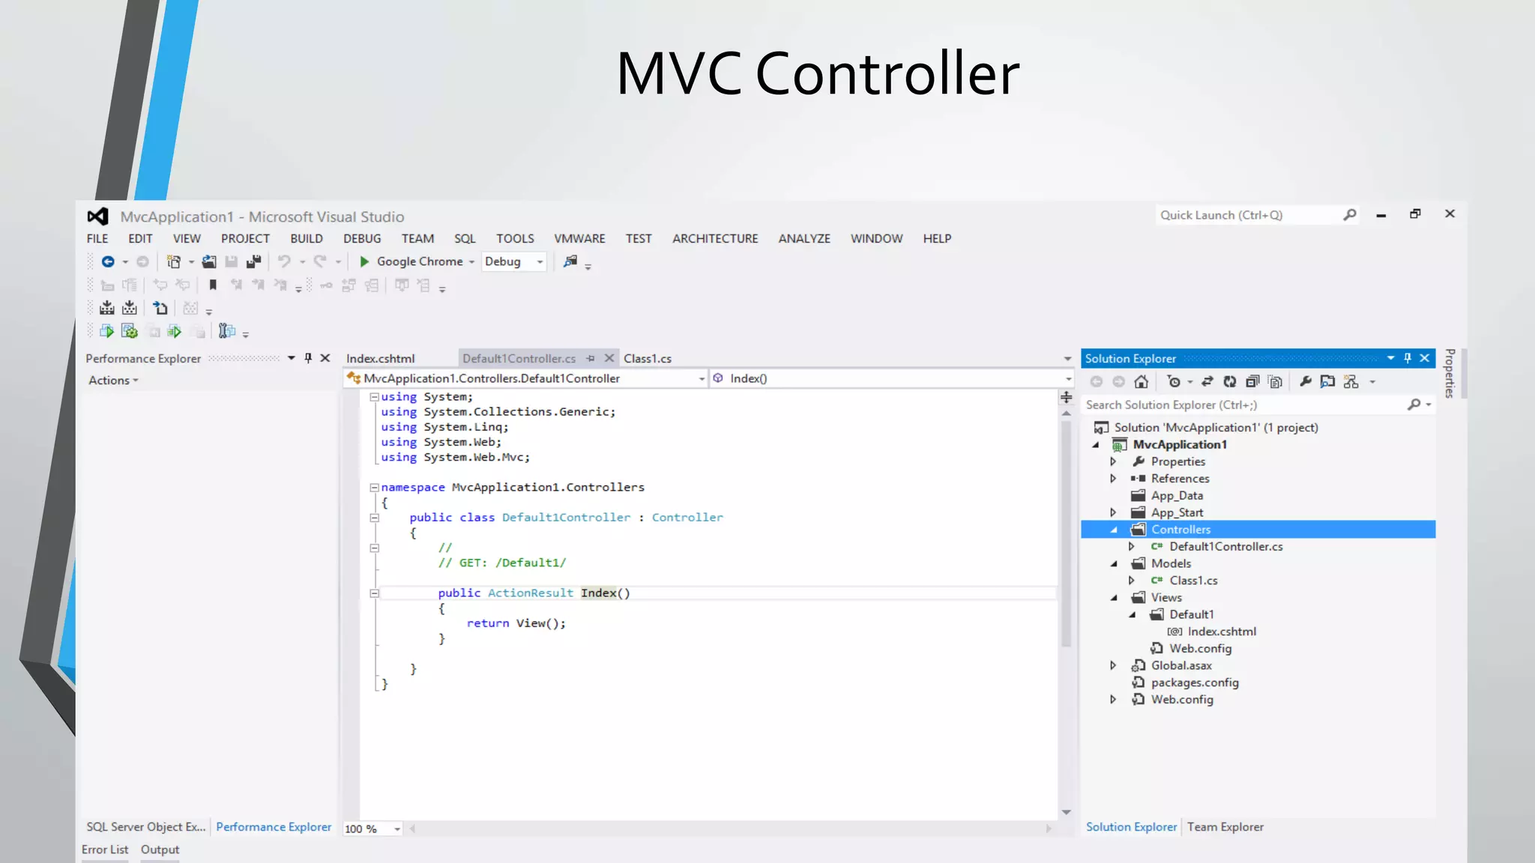The height and width of the screenshot is (863, 1535).
Task: Click the Refresh icon in Solution Explorer
Action: 1230,382
